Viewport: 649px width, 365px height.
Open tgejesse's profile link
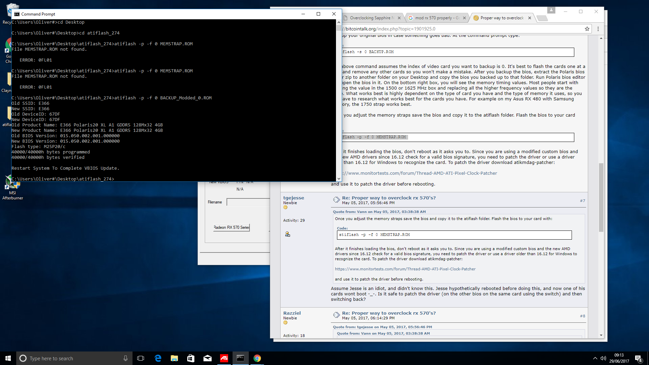[293, 198]
